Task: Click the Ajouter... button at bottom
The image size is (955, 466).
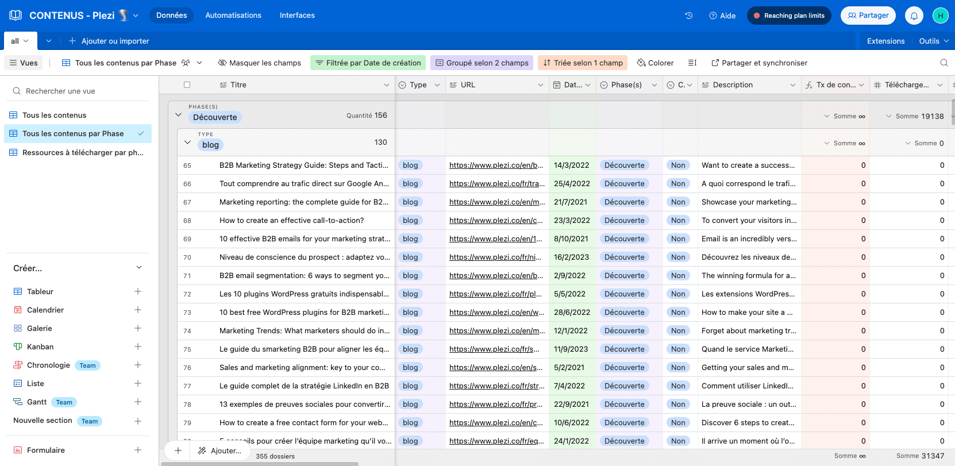Action: (x=220, y=450)
